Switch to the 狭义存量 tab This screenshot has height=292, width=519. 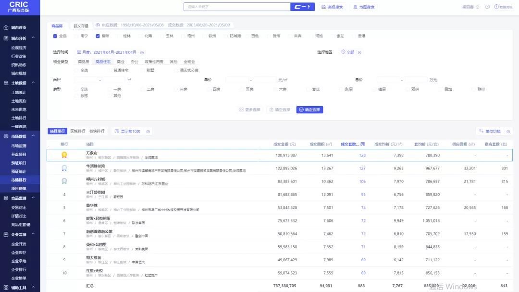(81, 25)
